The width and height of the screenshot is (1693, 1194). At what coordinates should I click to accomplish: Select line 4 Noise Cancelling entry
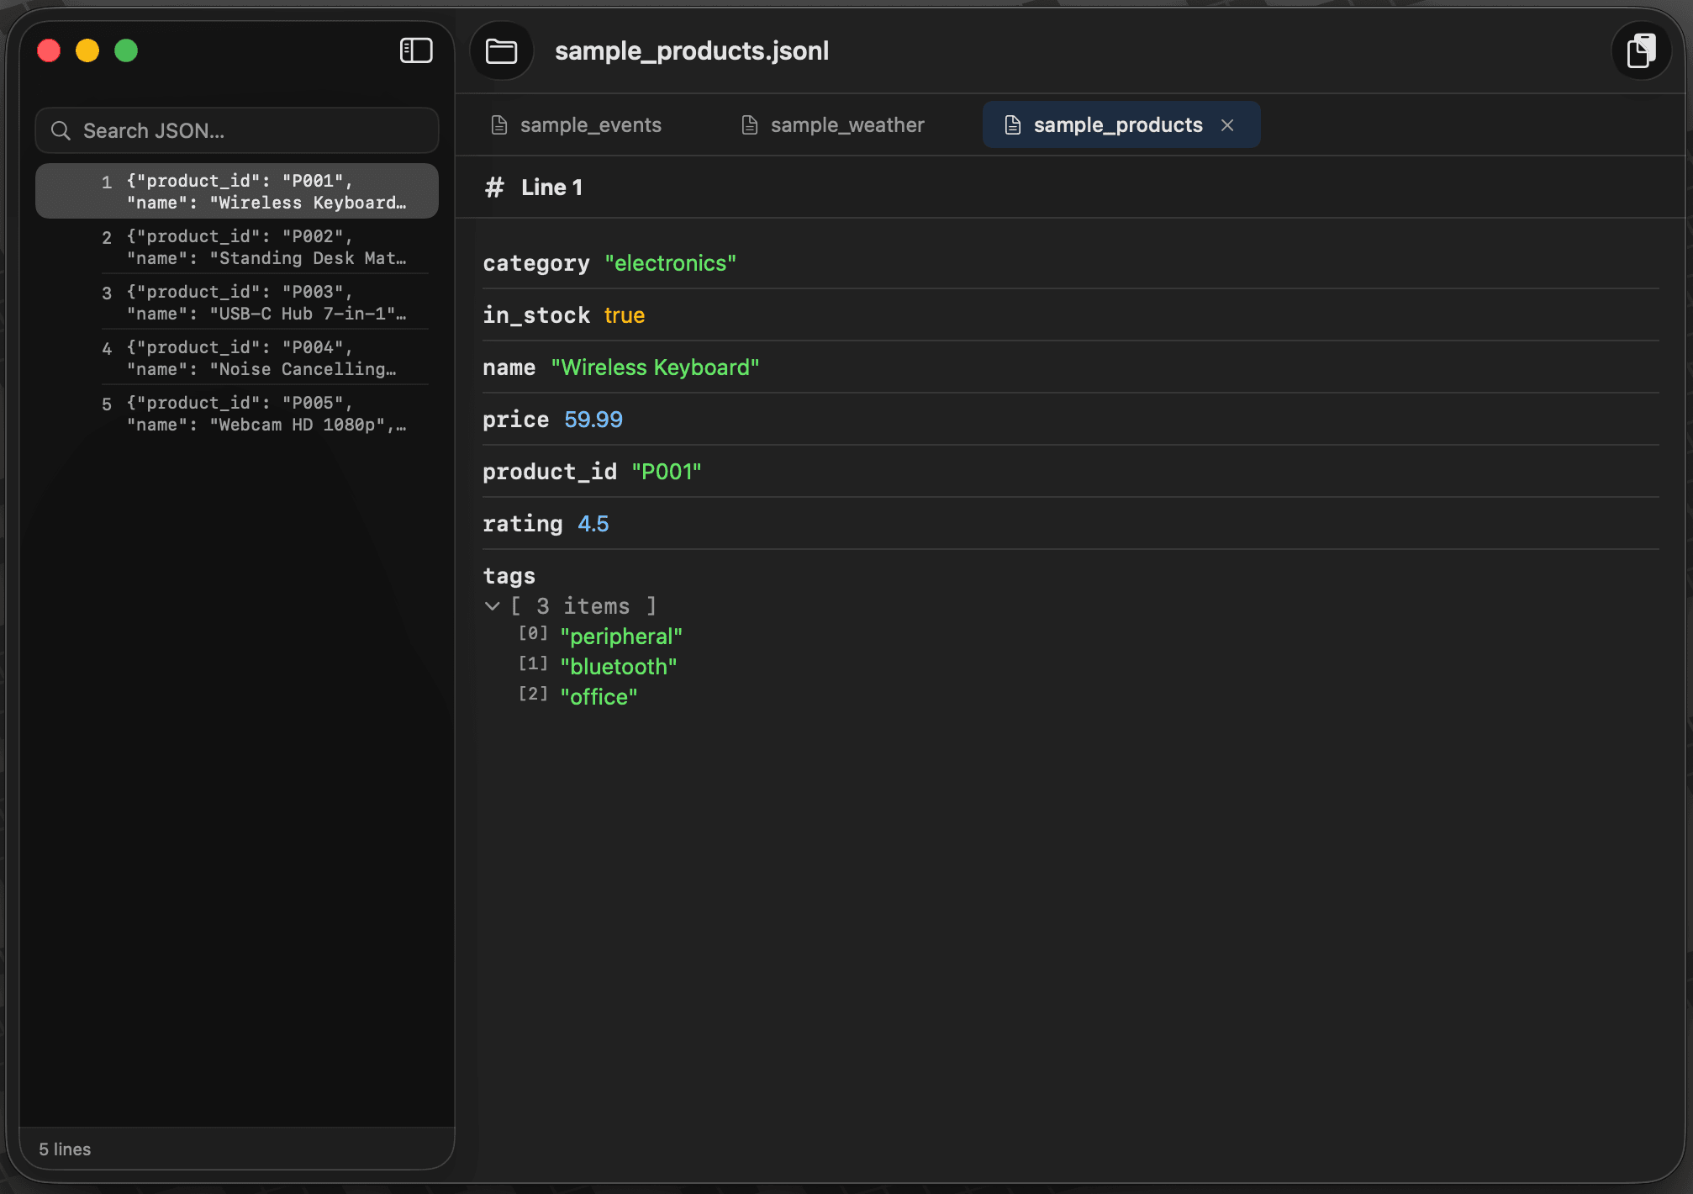click(237, 358)
